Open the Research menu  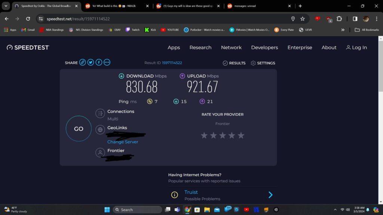(x=200, y=47)
